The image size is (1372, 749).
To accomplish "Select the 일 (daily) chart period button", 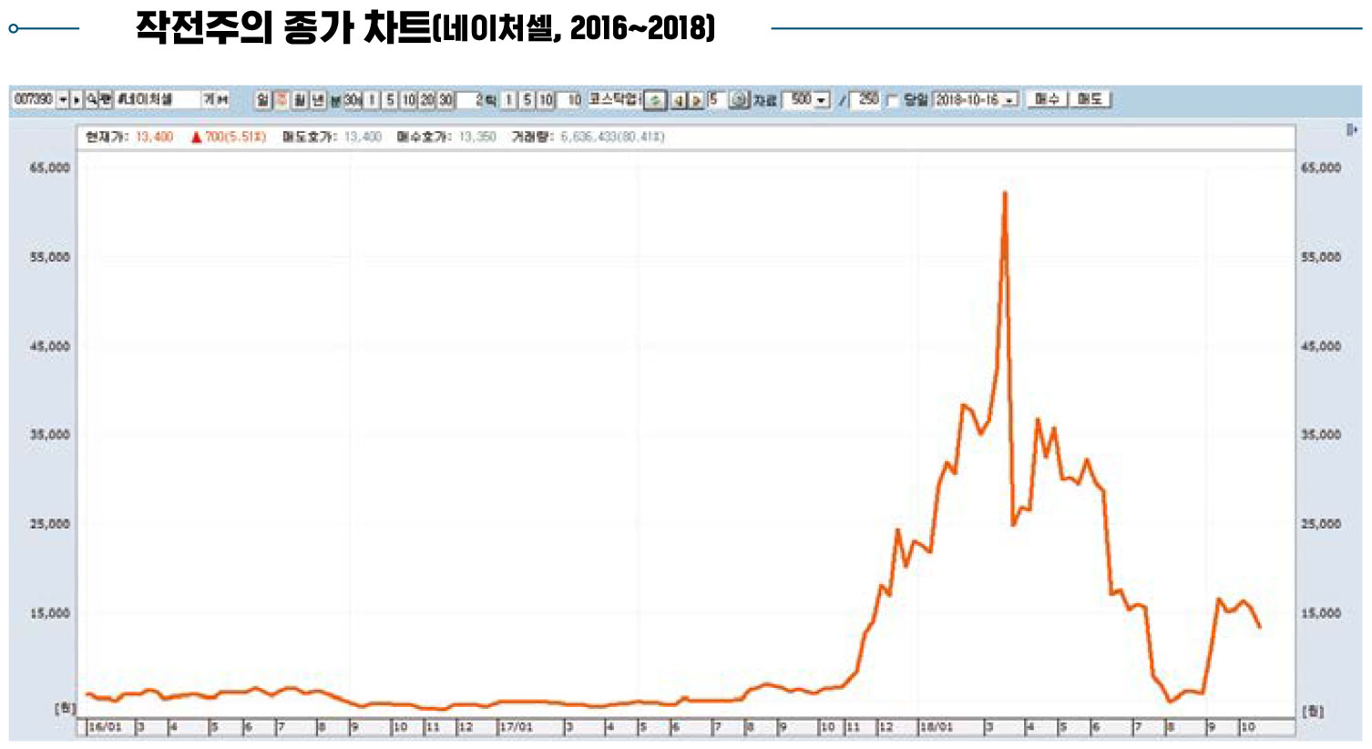I will [262, 99].
